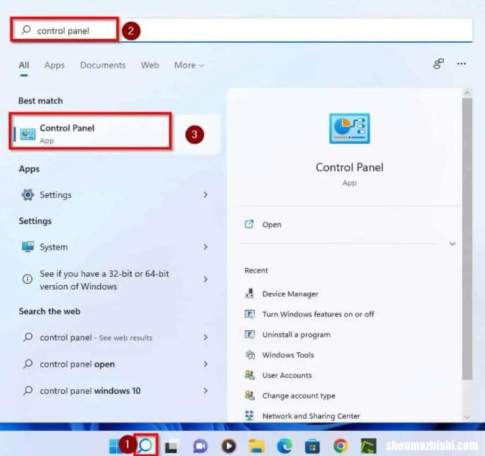Click the info icon beside 32-bit or 64-bit
The image size is (485, 456).
[27, 279]
